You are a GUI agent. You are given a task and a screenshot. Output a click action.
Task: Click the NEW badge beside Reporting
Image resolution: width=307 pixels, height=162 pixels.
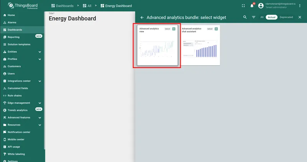(x=39, y=36)
